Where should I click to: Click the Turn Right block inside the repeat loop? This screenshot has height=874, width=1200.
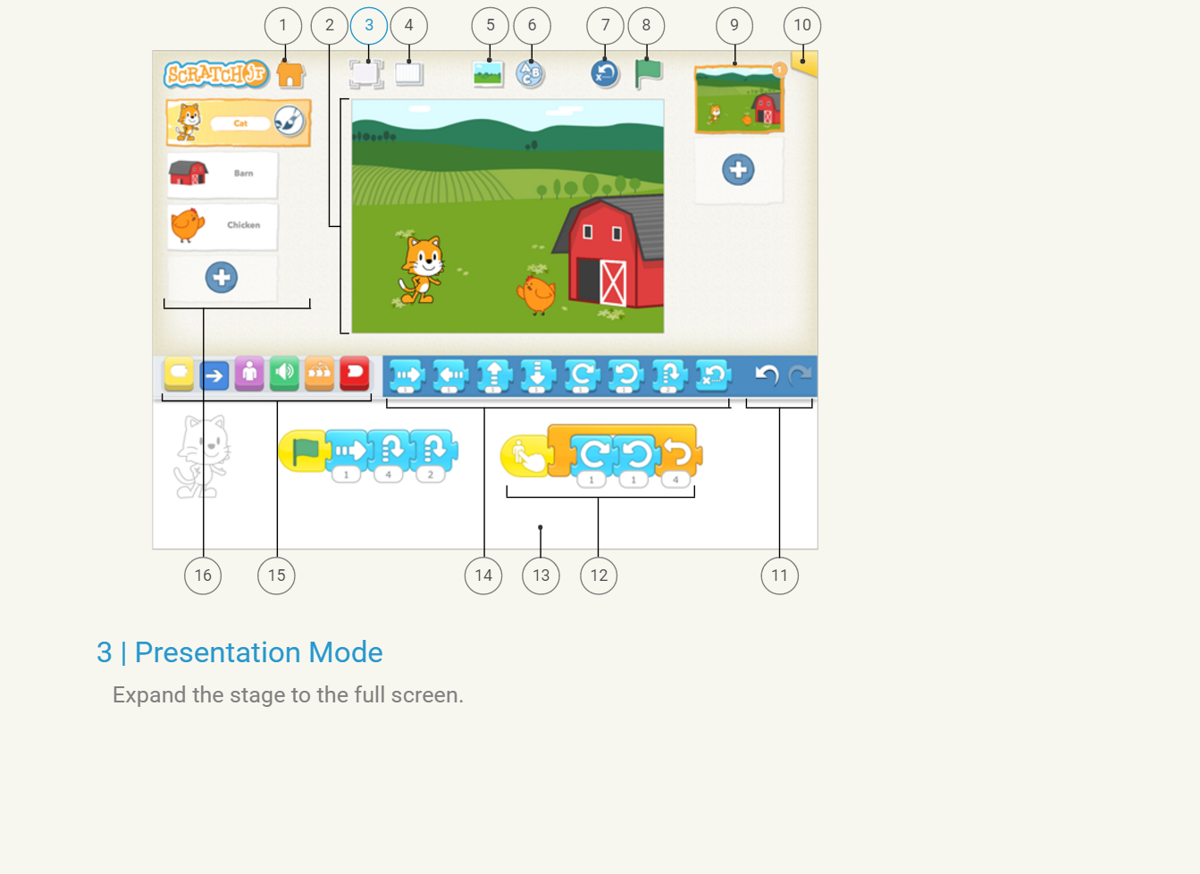[592, 459]
